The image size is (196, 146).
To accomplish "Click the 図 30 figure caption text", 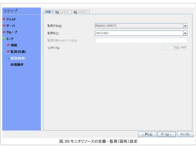I will 98,141.
